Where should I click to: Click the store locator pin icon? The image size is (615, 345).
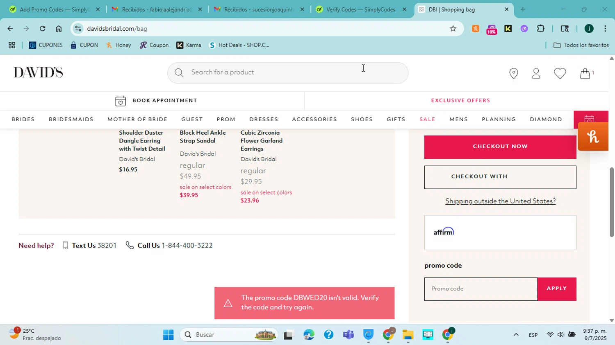513,73
